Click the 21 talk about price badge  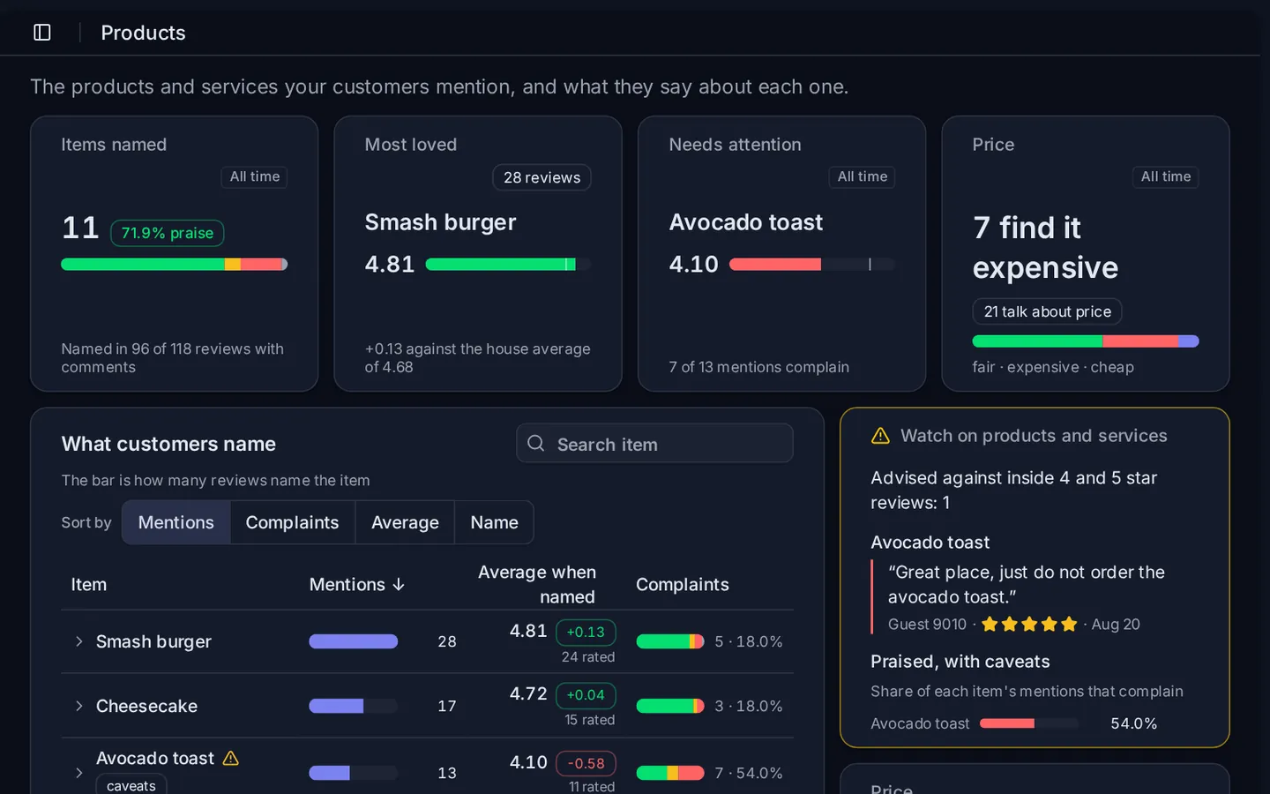point(1047,311)
